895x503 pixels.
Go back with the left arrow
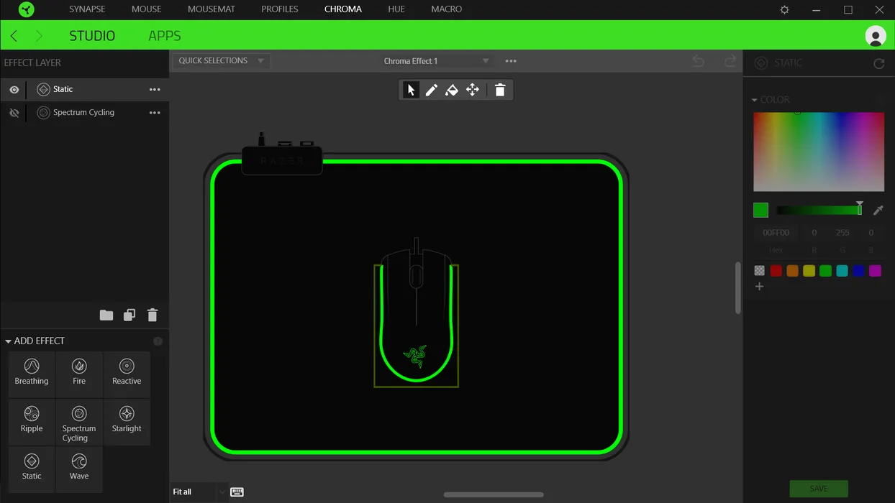(14, 36)
